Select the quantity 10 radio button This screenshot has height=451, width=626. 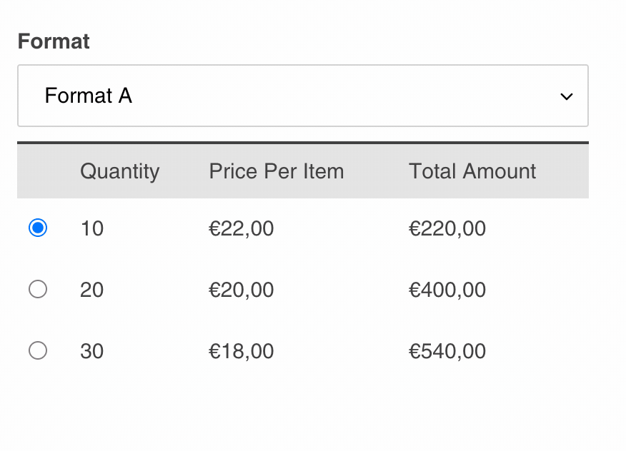pos(37,228)
